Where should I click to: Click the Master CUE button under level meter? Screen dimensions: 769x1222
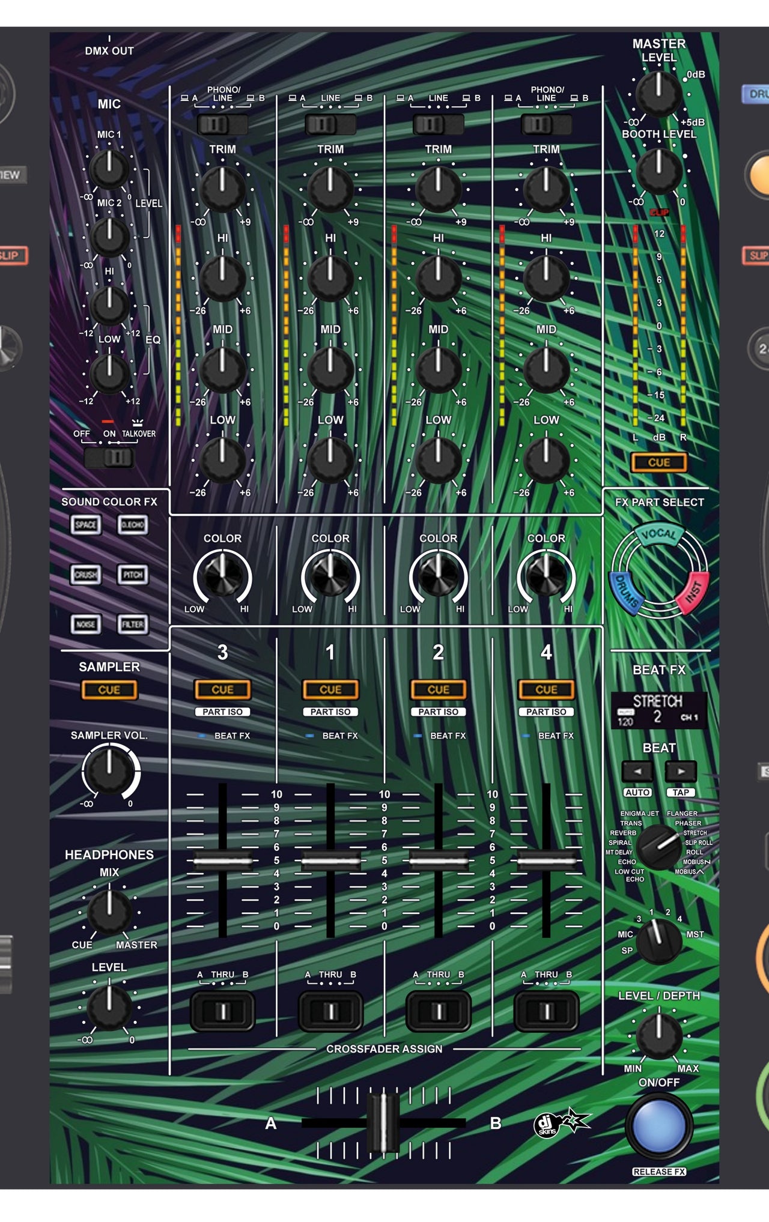(659, 462)
